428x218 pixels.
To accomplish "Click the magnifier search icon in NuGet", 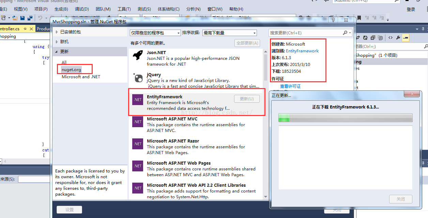I will click(x=345, y=33).
